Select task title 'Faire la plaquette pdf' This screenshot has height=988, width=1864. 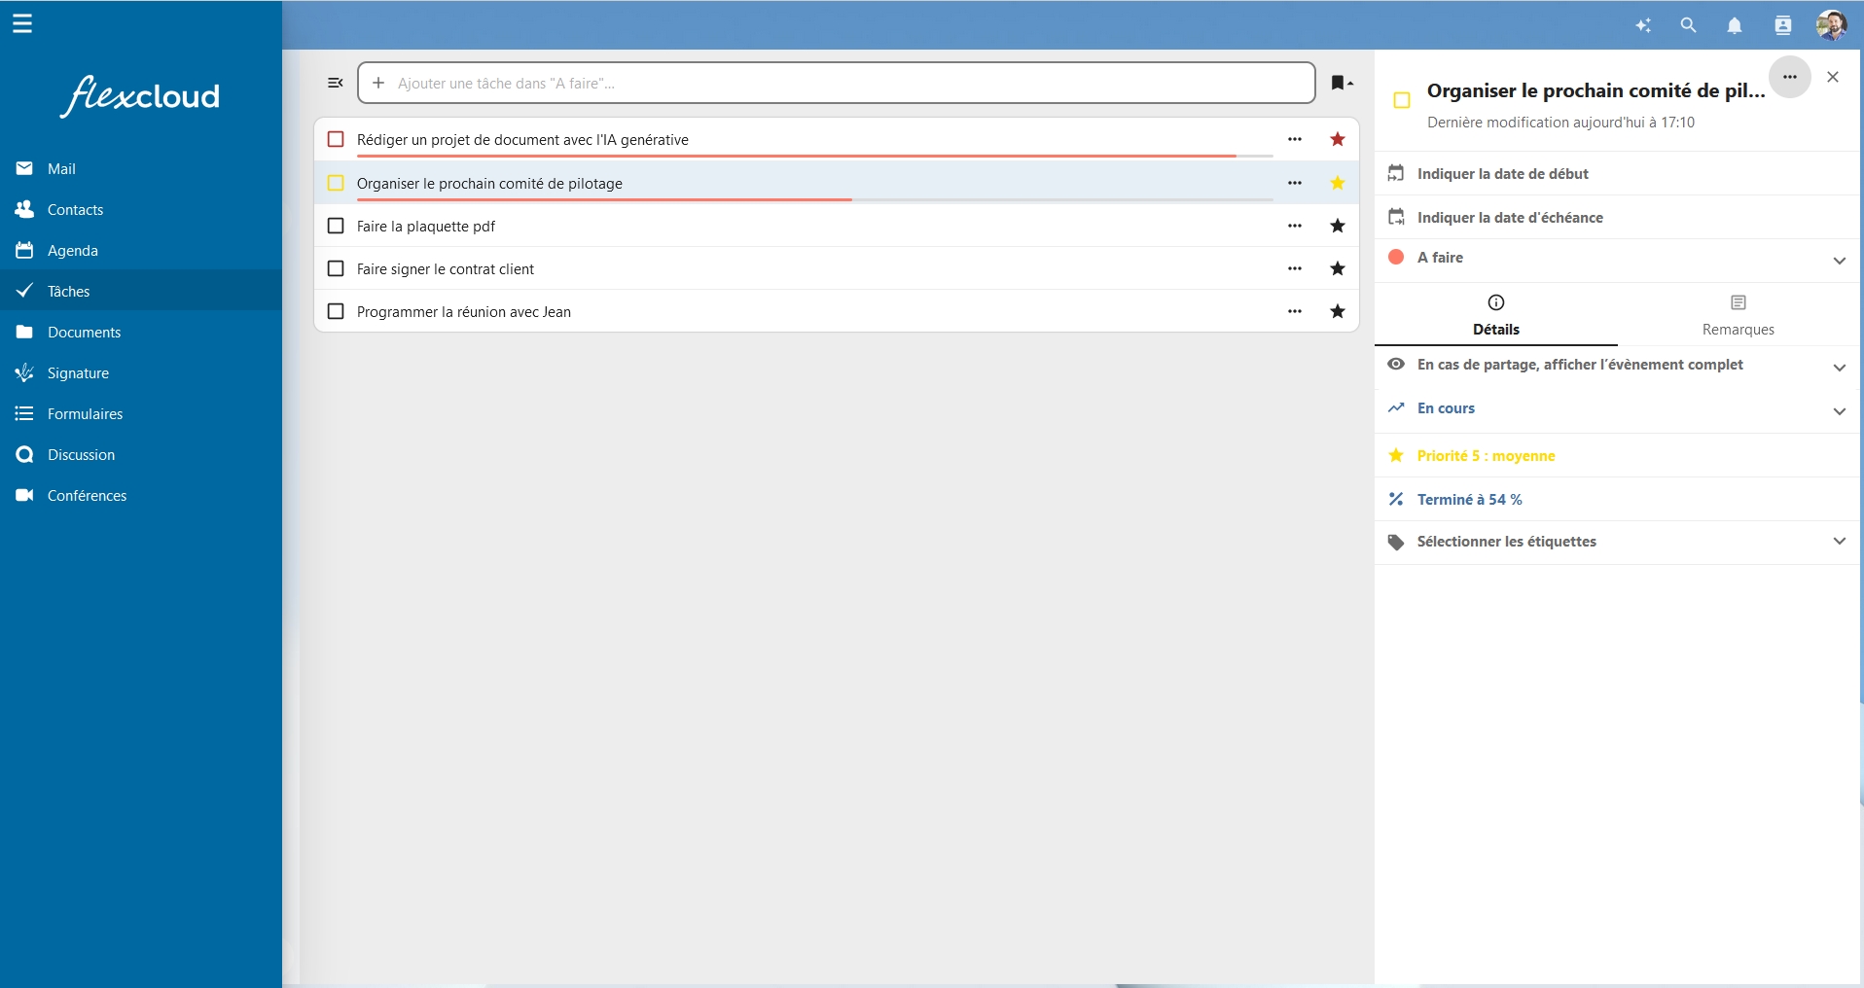point(426,226)
